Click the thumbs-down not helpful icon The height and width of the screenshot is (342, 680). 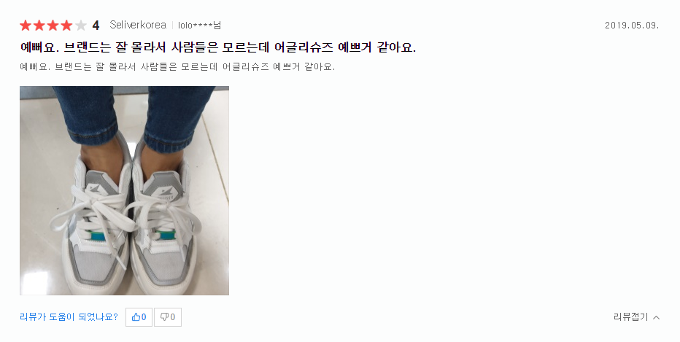pos(164,317)
